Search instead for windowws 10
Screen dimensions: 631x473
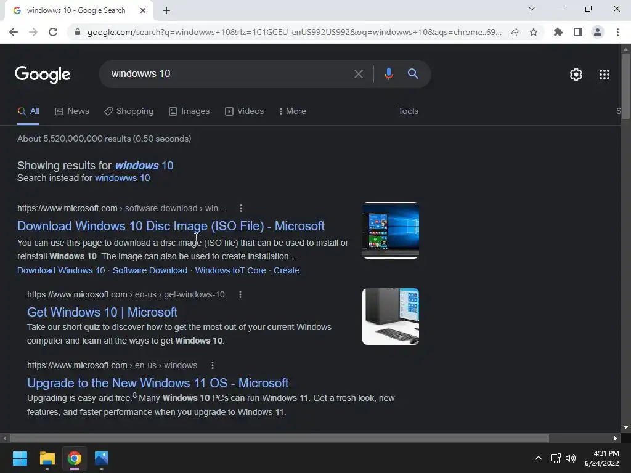[123, 178]
